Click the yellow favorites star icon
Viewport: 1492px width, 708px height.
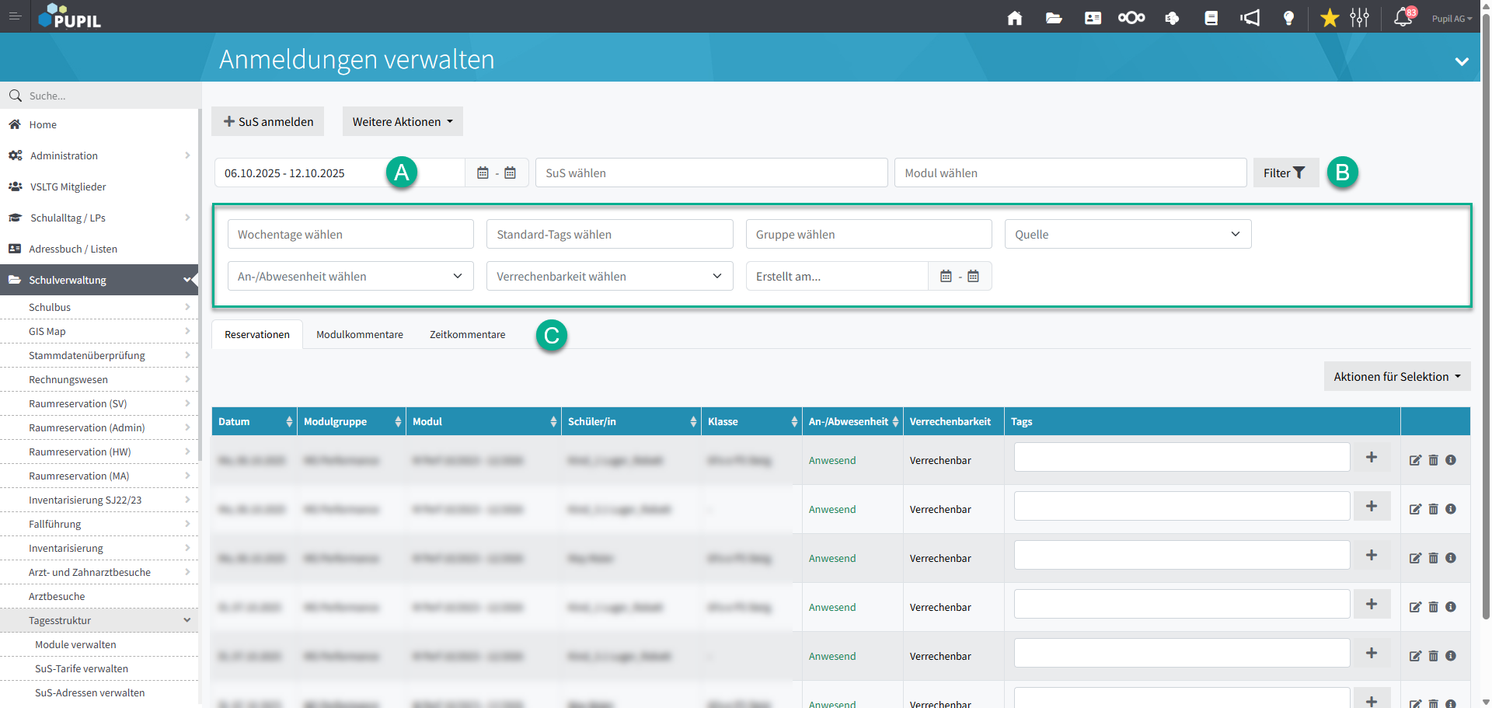(1330, 18)
